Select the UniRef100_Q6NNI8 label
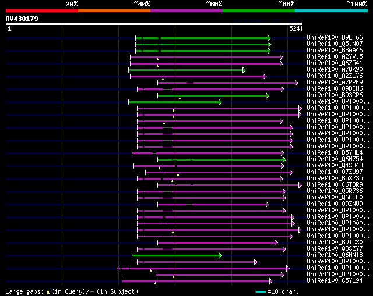This screenshot has height=296, width=373. coord(335,255)
